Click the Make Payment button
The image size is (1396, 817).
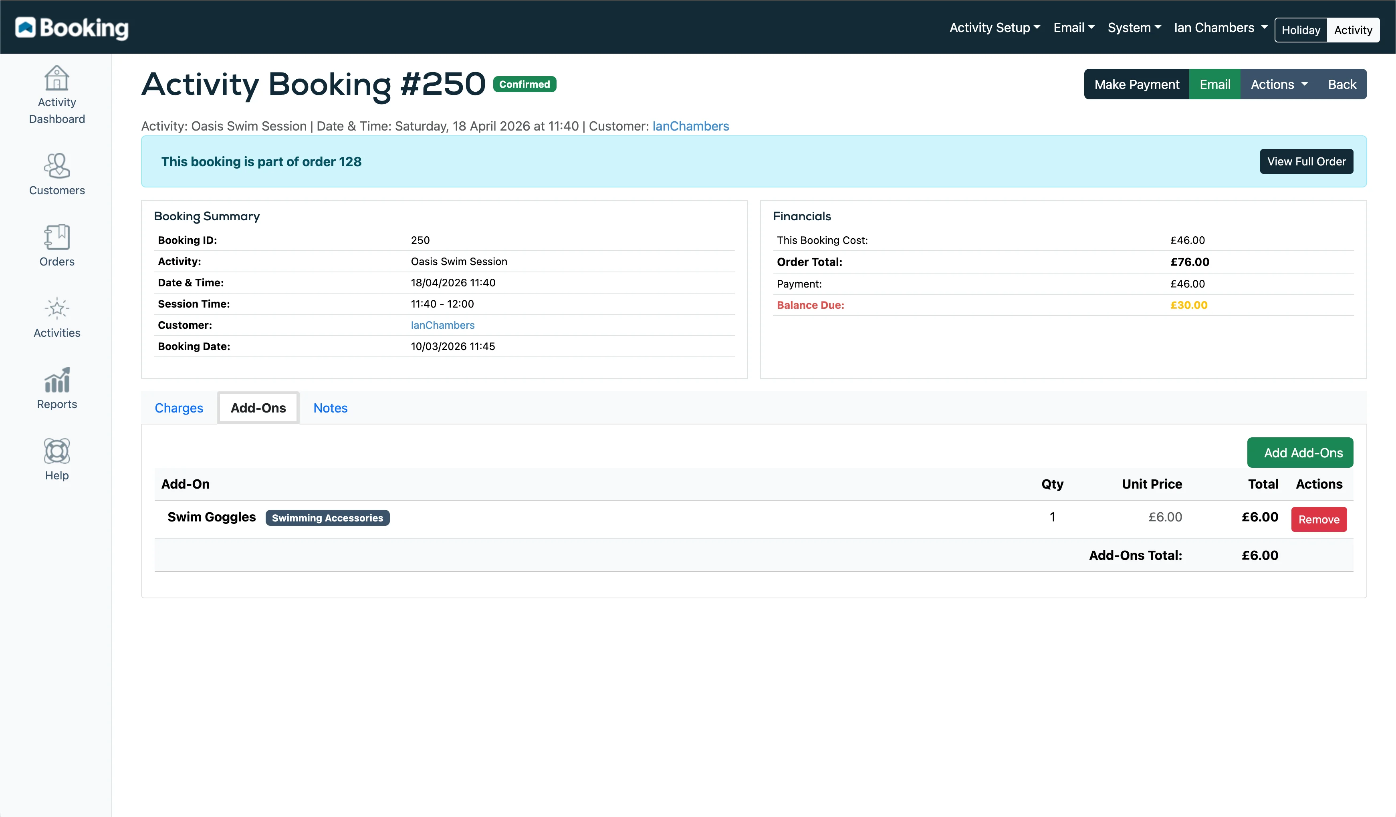coord(1136,84)
